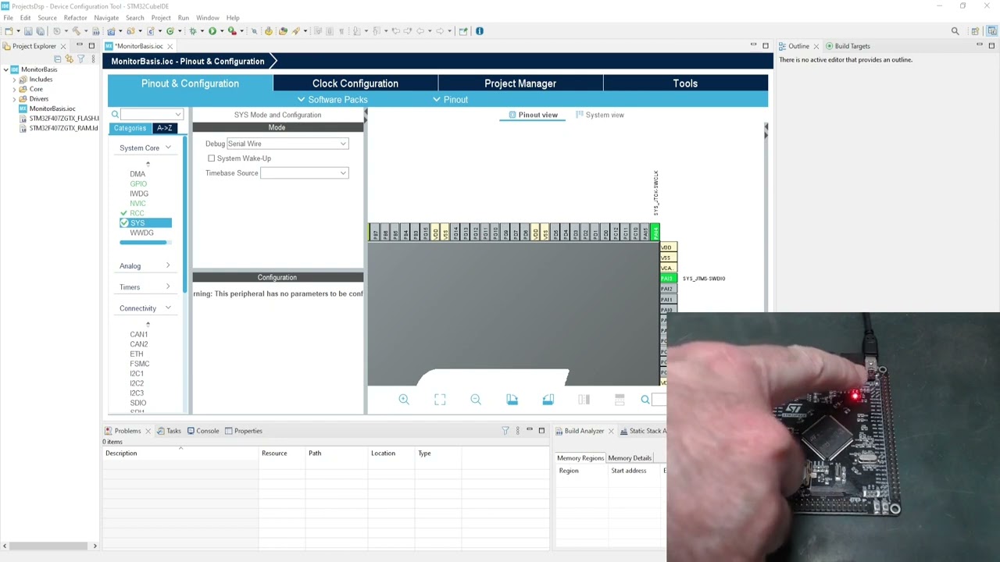Rotate the chip view clockwise

coord(512,400)
